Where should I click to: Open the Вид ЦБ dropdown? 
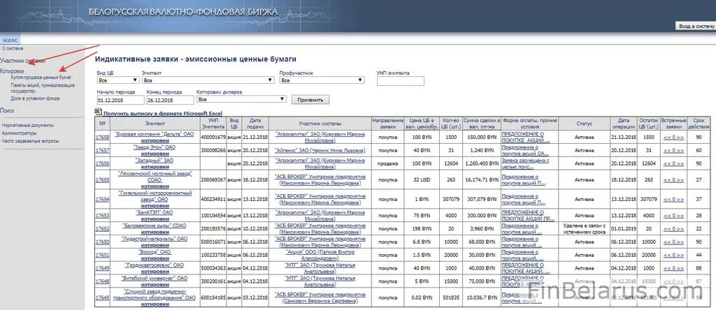point(117,80)
